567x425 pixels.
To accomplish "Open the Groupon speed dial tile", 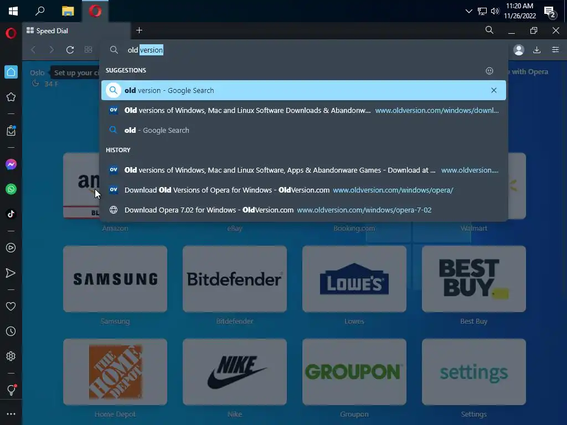I will tap(354, 372).
